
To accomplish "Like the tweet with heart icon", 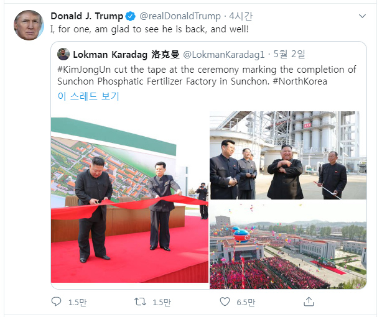I will (225, 301).
